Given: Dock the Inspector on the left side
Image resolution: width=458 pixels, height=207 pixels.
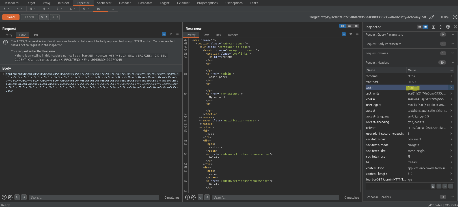Looking at the screenshot, I should pyautogui.click(x=420, y=27).
